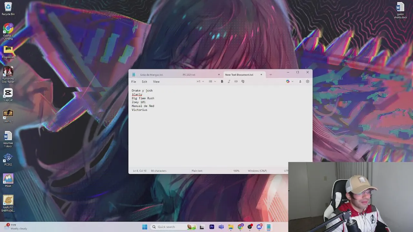413x232 pixels.
Task: Toggle bold formatting in Notepad
Action: pos(222,82)
